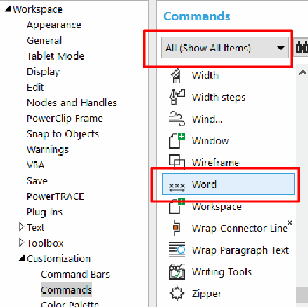This screenshot has width=308, height=307.
Task: Select the Text tree item label
Action: click(36, 227)
